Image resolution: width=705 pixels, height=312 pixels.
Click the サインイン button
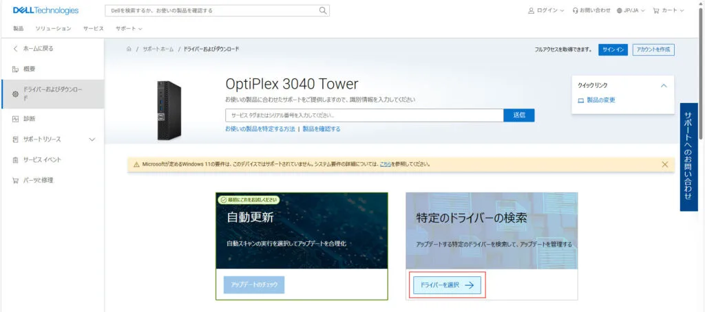pyautogui.click(x=612, y=49)
